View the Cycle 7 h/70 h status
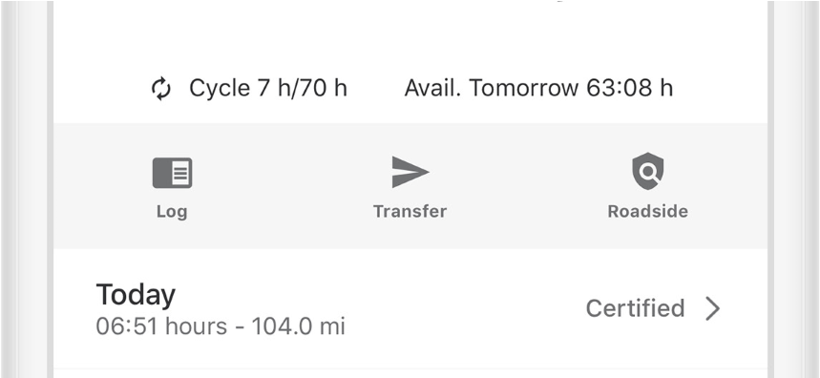 click(x=267, y=88)
